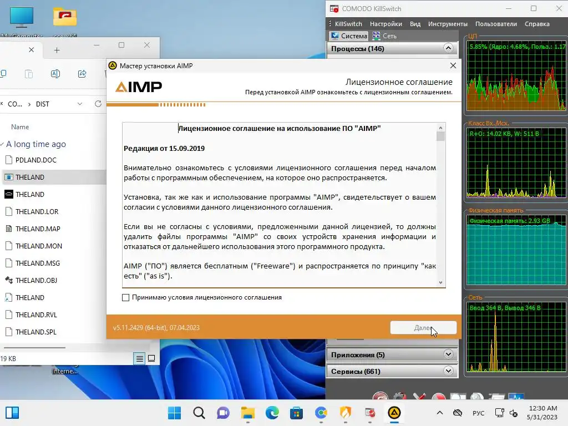Close the AIMP setup wizard window
The height and width of the screenshot is (426, 568).
coord(453,65)
